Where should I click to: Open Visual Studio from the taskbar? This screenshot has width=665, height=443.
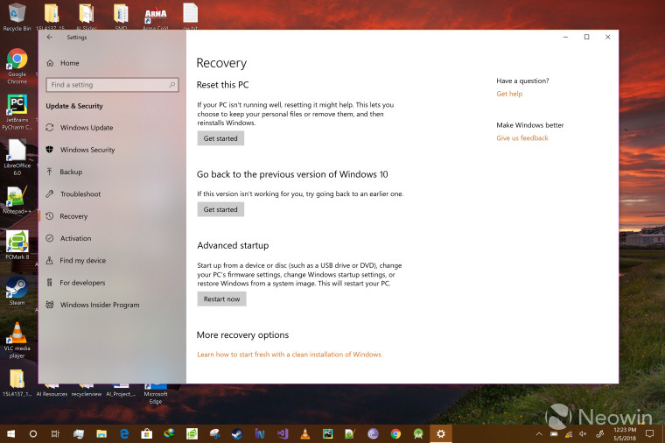tap(283, 433)
